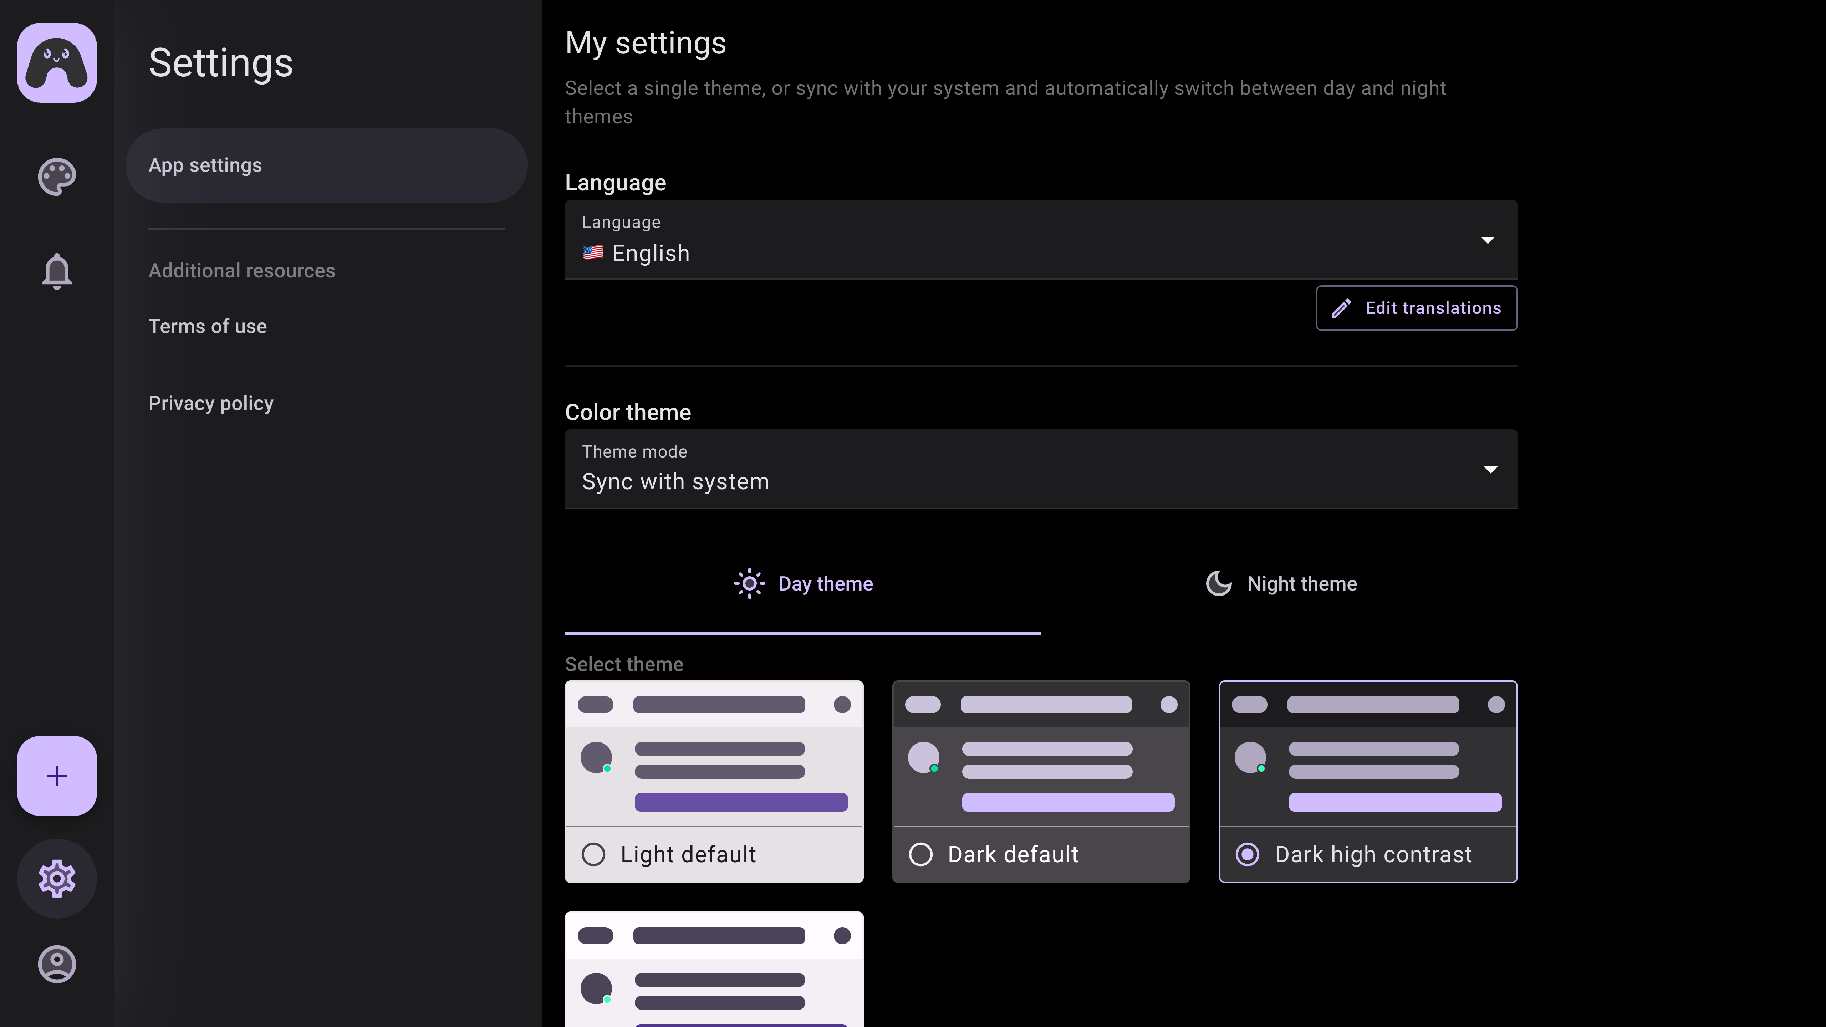Open the user profile icon
Screen dimensions: 1826x1027
tap(57, 964)
